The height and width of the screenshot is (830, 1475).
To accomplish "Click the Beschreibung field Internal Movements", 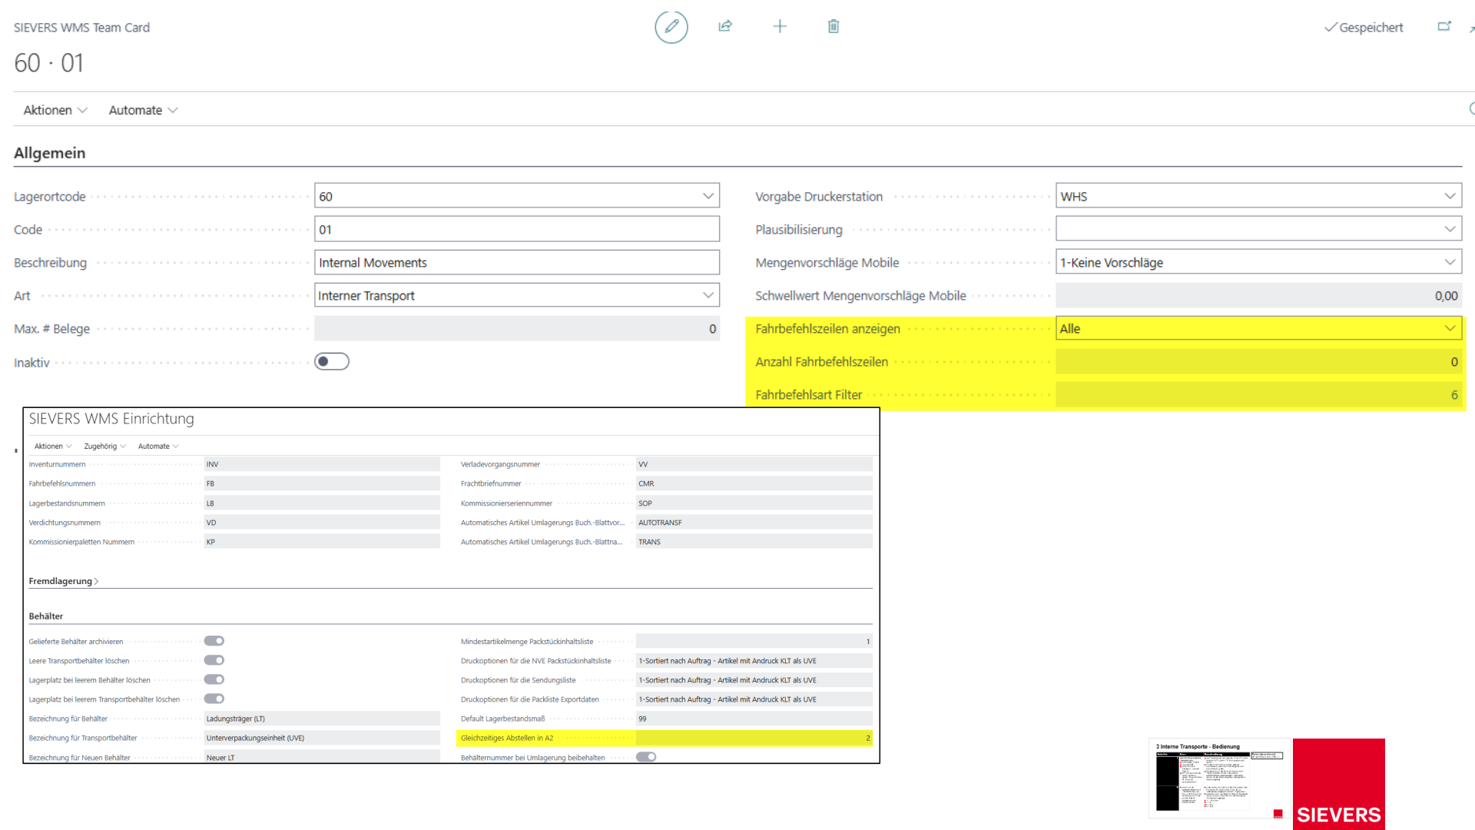I will click(517, 262).
